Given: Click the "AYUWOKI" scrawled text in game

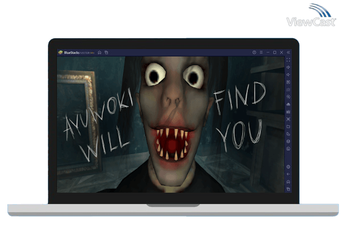Looking at the screenshot, I should (x=99, y=114).
